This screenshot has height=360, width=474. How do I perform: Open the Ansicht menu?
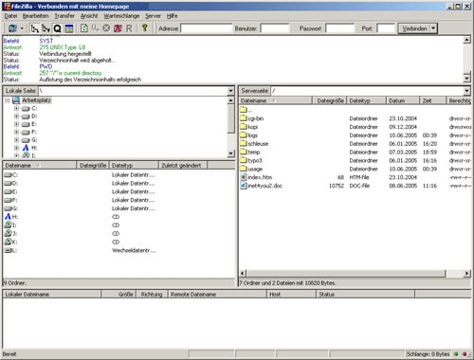(x=89, y=16)
